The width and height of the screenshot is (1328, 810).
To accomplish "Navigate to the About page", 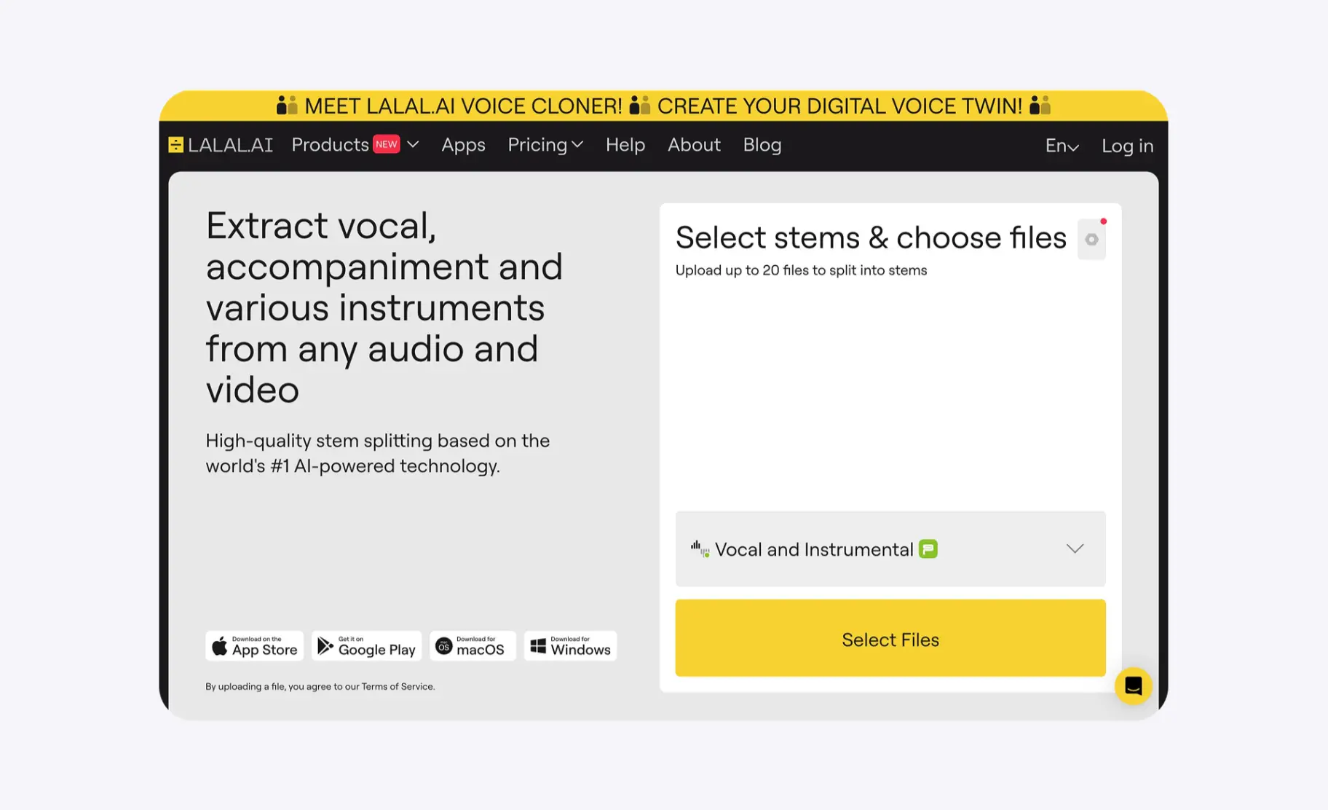I will click(x=694, y=144).
